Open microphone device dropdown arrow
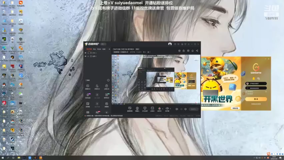The image size is (284, 160). [x=163, y=108]
